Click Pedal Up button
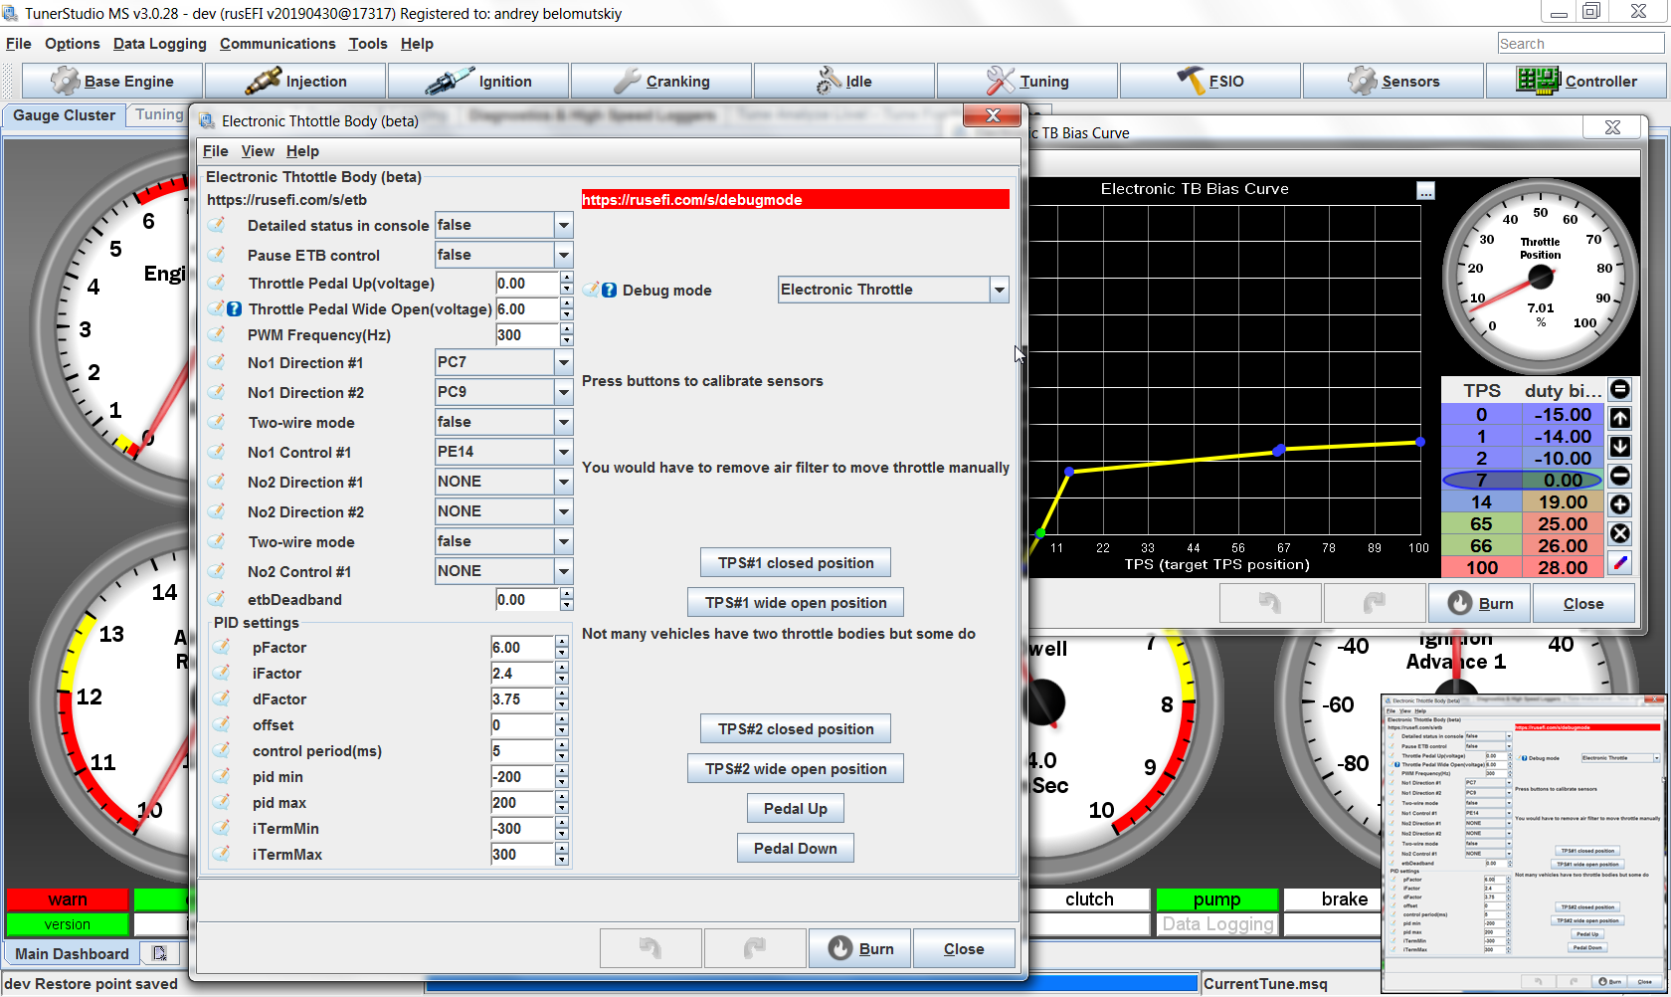This screenshot has height=997, width=1671. (796, 809)
